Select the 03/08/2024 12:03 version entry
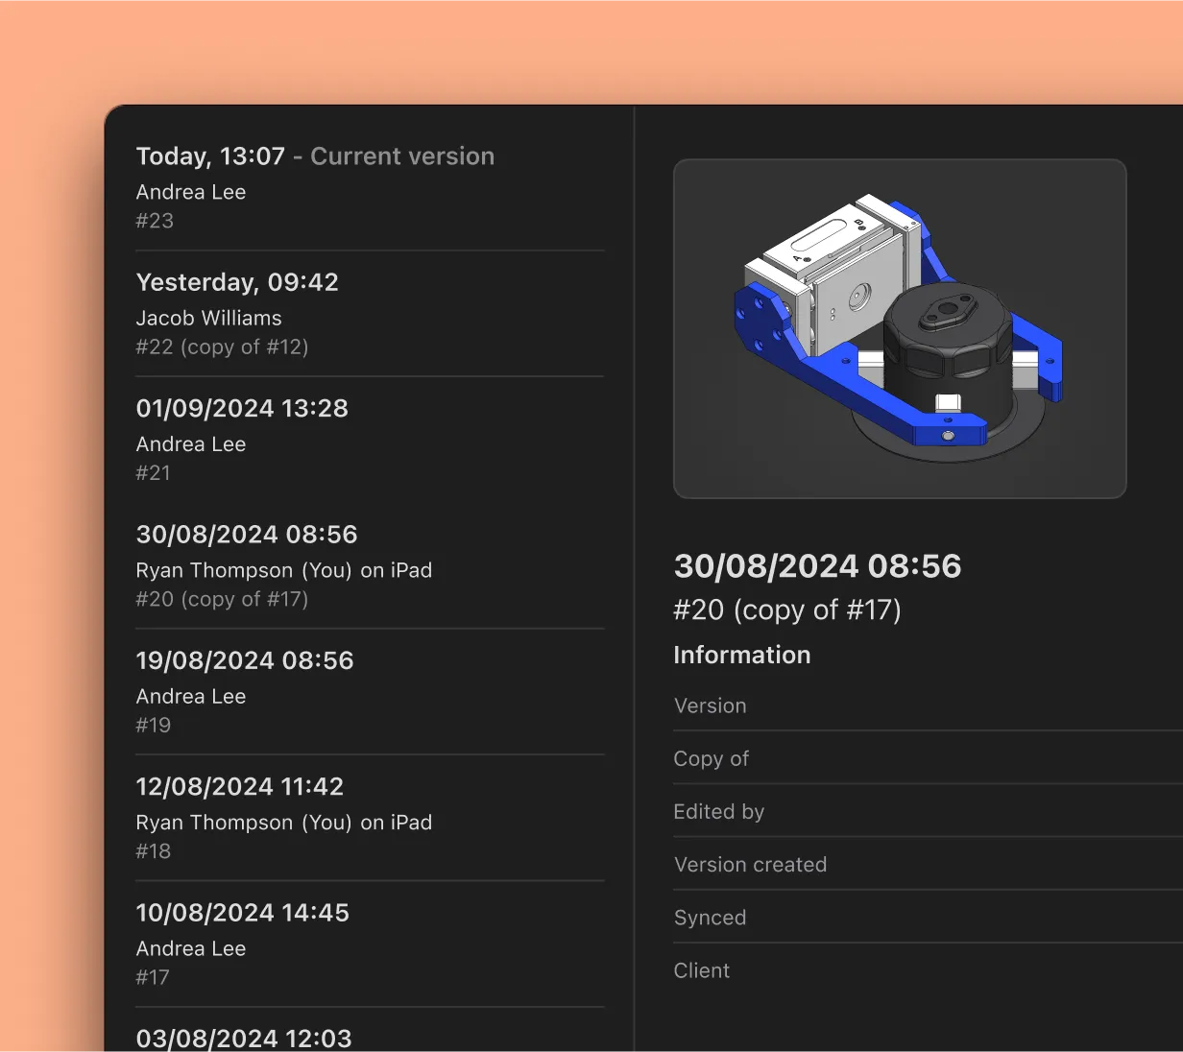 370,1030
